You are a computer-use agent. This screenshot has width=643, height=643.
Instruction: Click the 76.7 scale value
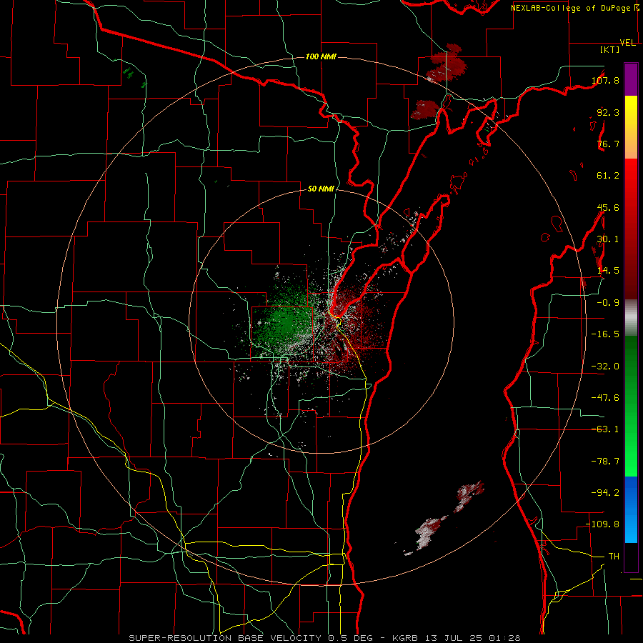(x=608, y=144)
